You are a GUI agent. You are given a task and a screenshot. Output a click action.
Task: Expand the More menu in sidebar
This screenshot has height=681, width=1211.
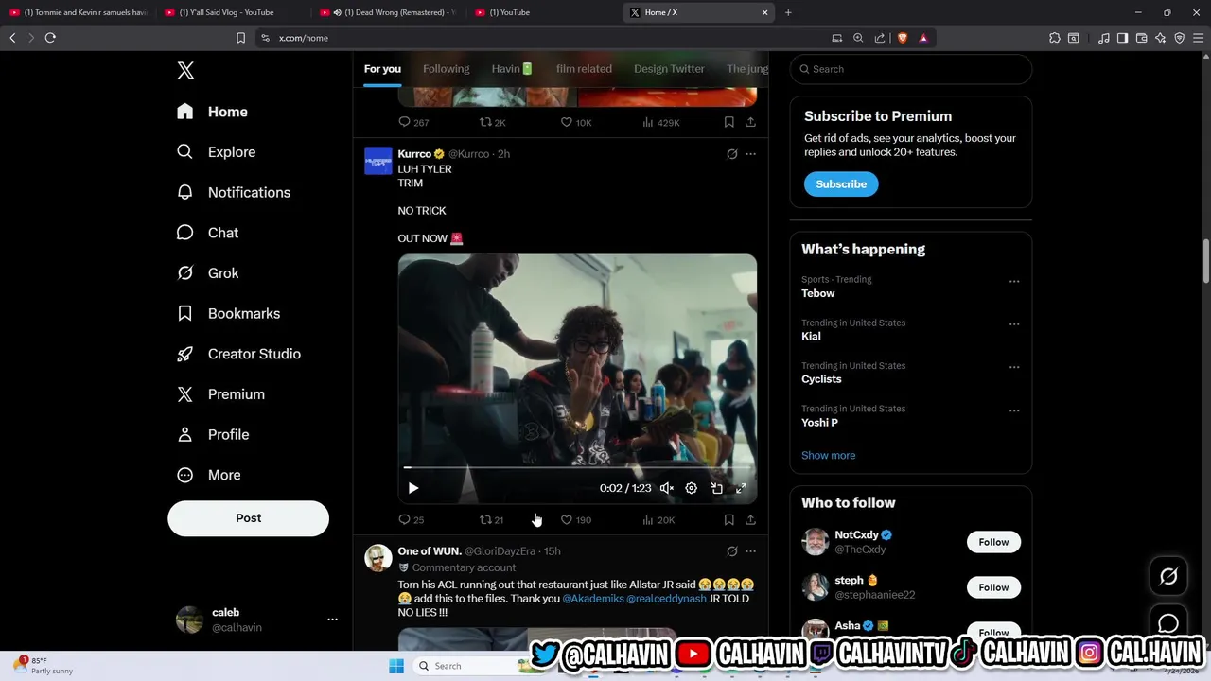tap(209, 475)
